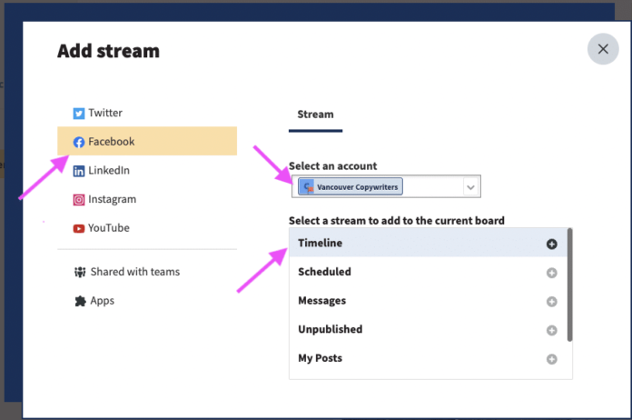This screenshot has width=632, height=420.
Task: Click the Facebook logo icon
Action: click(x=79, y=142)
